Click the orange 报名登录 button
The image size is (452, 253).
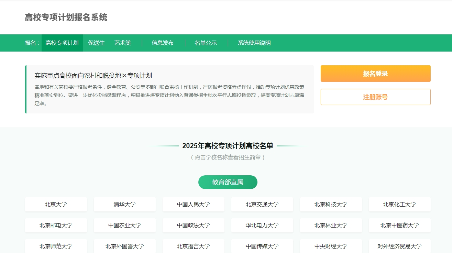[375, 74]
